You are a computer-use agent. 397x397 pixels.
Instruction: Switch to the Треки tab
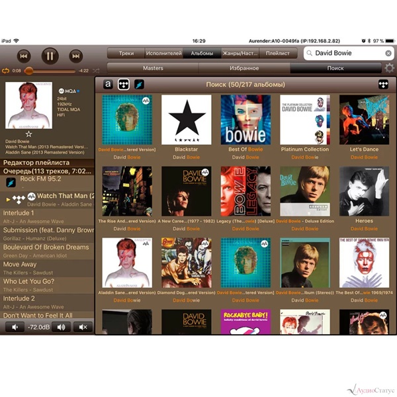pos(126,53)
